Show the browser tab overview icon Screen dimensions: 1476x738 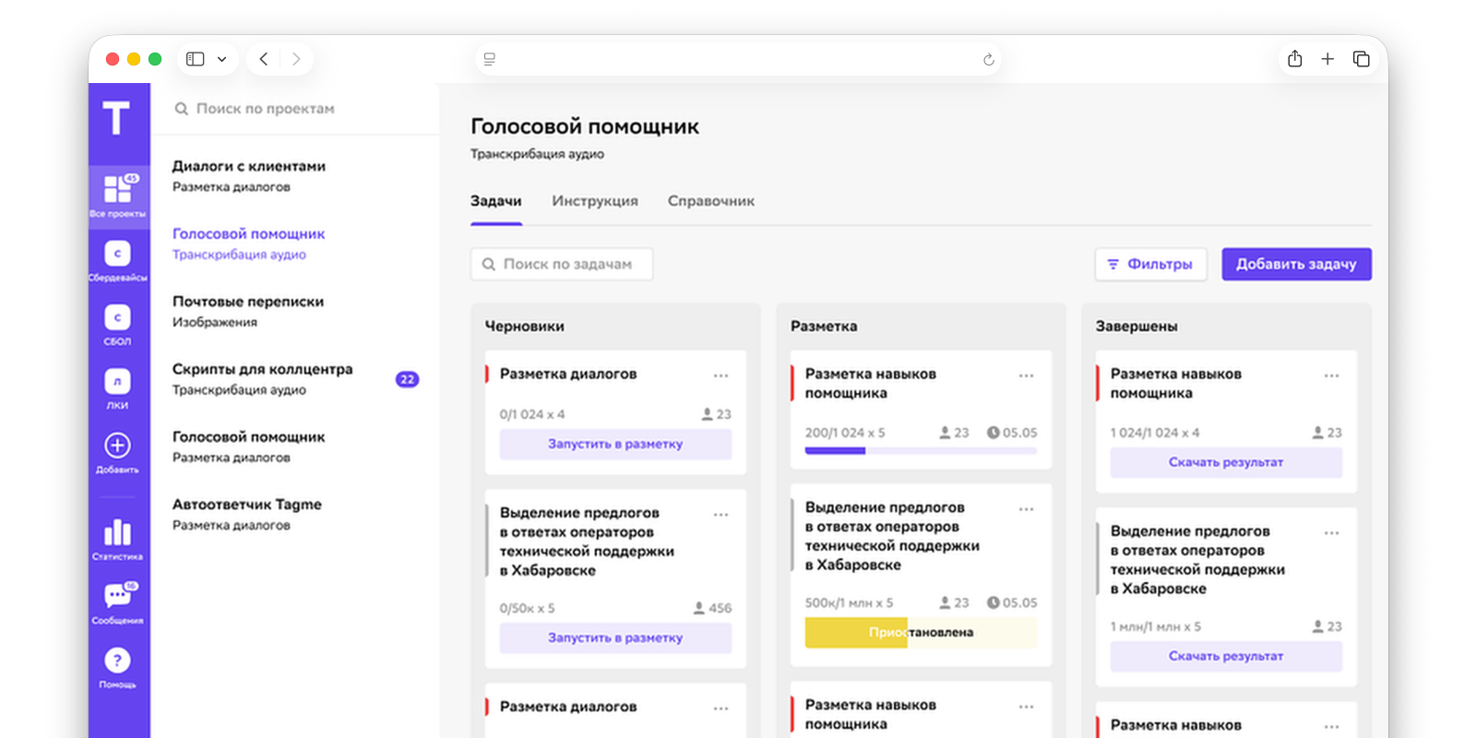click(1361, 59)
